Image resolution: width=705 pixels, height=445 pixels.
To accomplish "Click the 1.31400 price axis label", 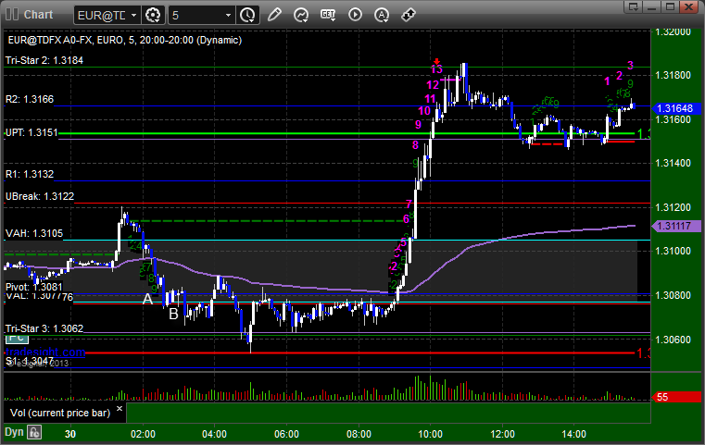I will [x=673, y=163].
